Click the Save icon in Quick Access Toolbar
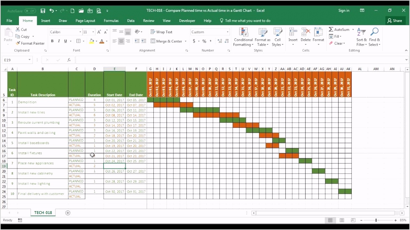This screenshot has width=410, height=230. coord(43,11)
